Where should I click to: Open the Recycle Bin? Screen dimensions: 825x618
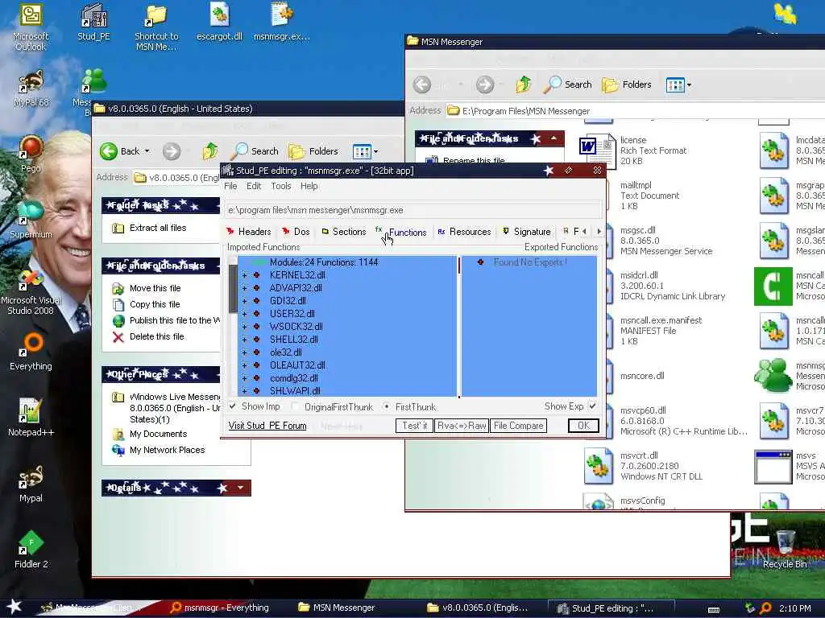[785, 550]
